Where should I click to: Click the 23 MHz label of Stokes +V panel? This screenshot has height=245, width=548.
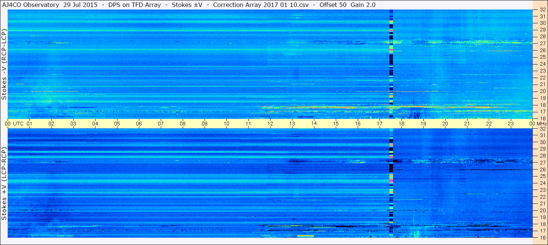tap(543, 190)
